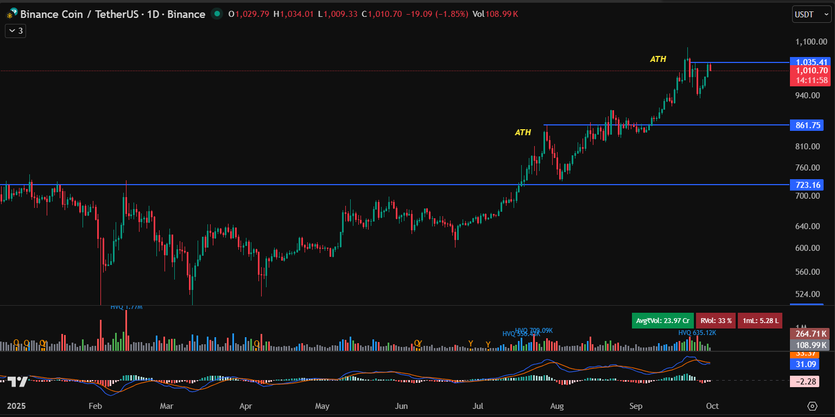This screenshot has width=835, height=417.
Task: Click the green 'Avg₹Vol: 23.97 Cr' badge
Action: tap(662, 320)
